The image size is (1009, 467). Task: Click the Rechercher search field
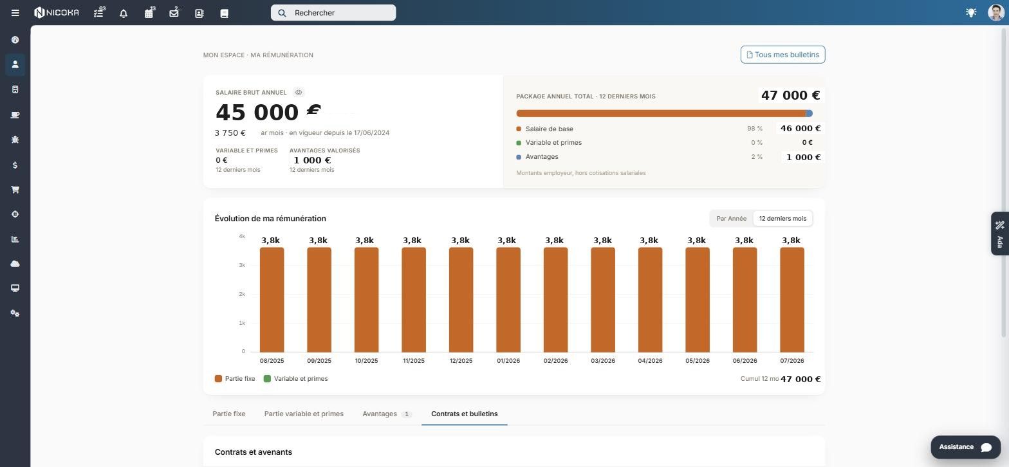[x=333, y=13]
